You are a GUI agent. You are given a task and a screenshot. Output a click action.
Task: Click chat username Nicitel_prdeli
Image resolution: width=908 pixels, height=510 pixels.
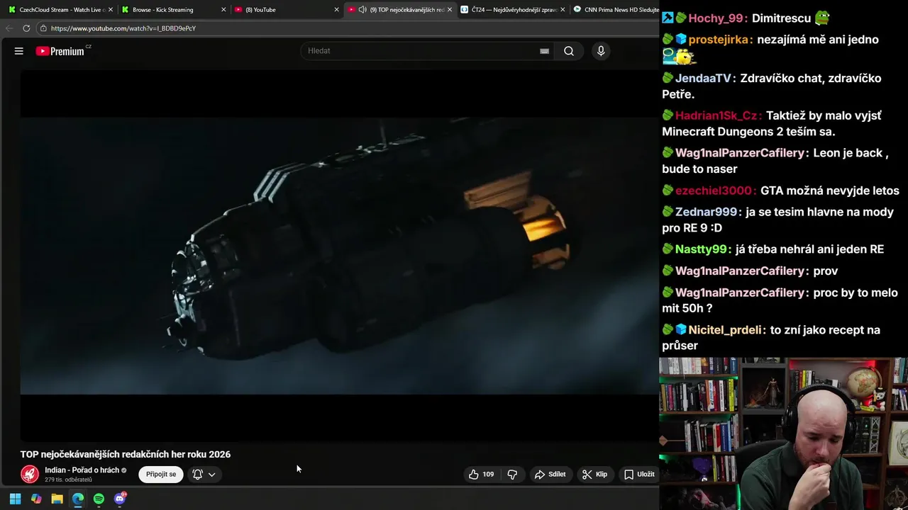(725, 330)
